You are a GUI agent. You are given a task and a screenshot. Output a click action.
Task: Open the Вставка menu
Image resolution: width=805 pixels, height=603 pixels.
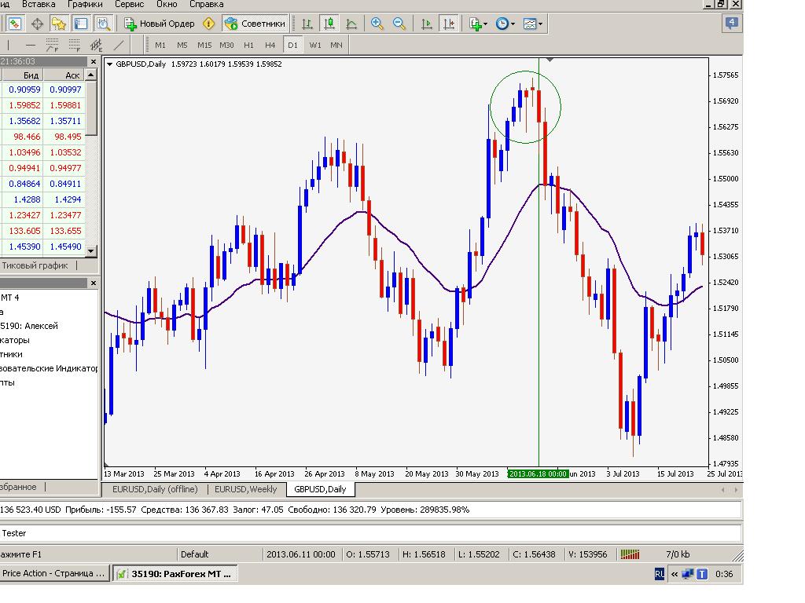[x=39, y=4]
